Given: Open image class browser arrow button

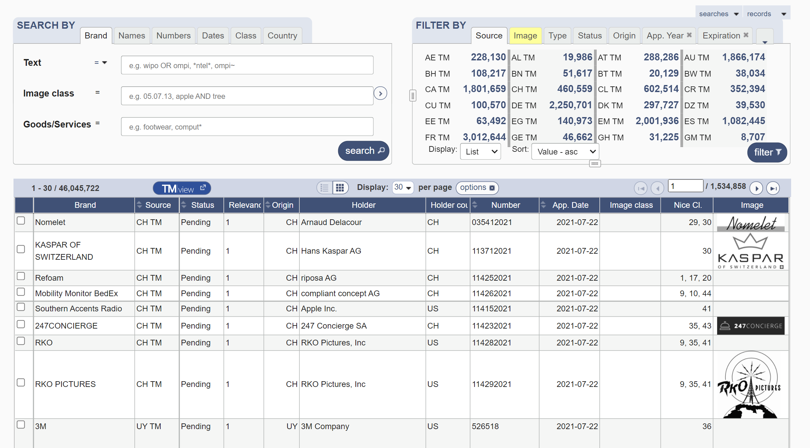Looking at the screenshot, I should [x=380, y=93].
